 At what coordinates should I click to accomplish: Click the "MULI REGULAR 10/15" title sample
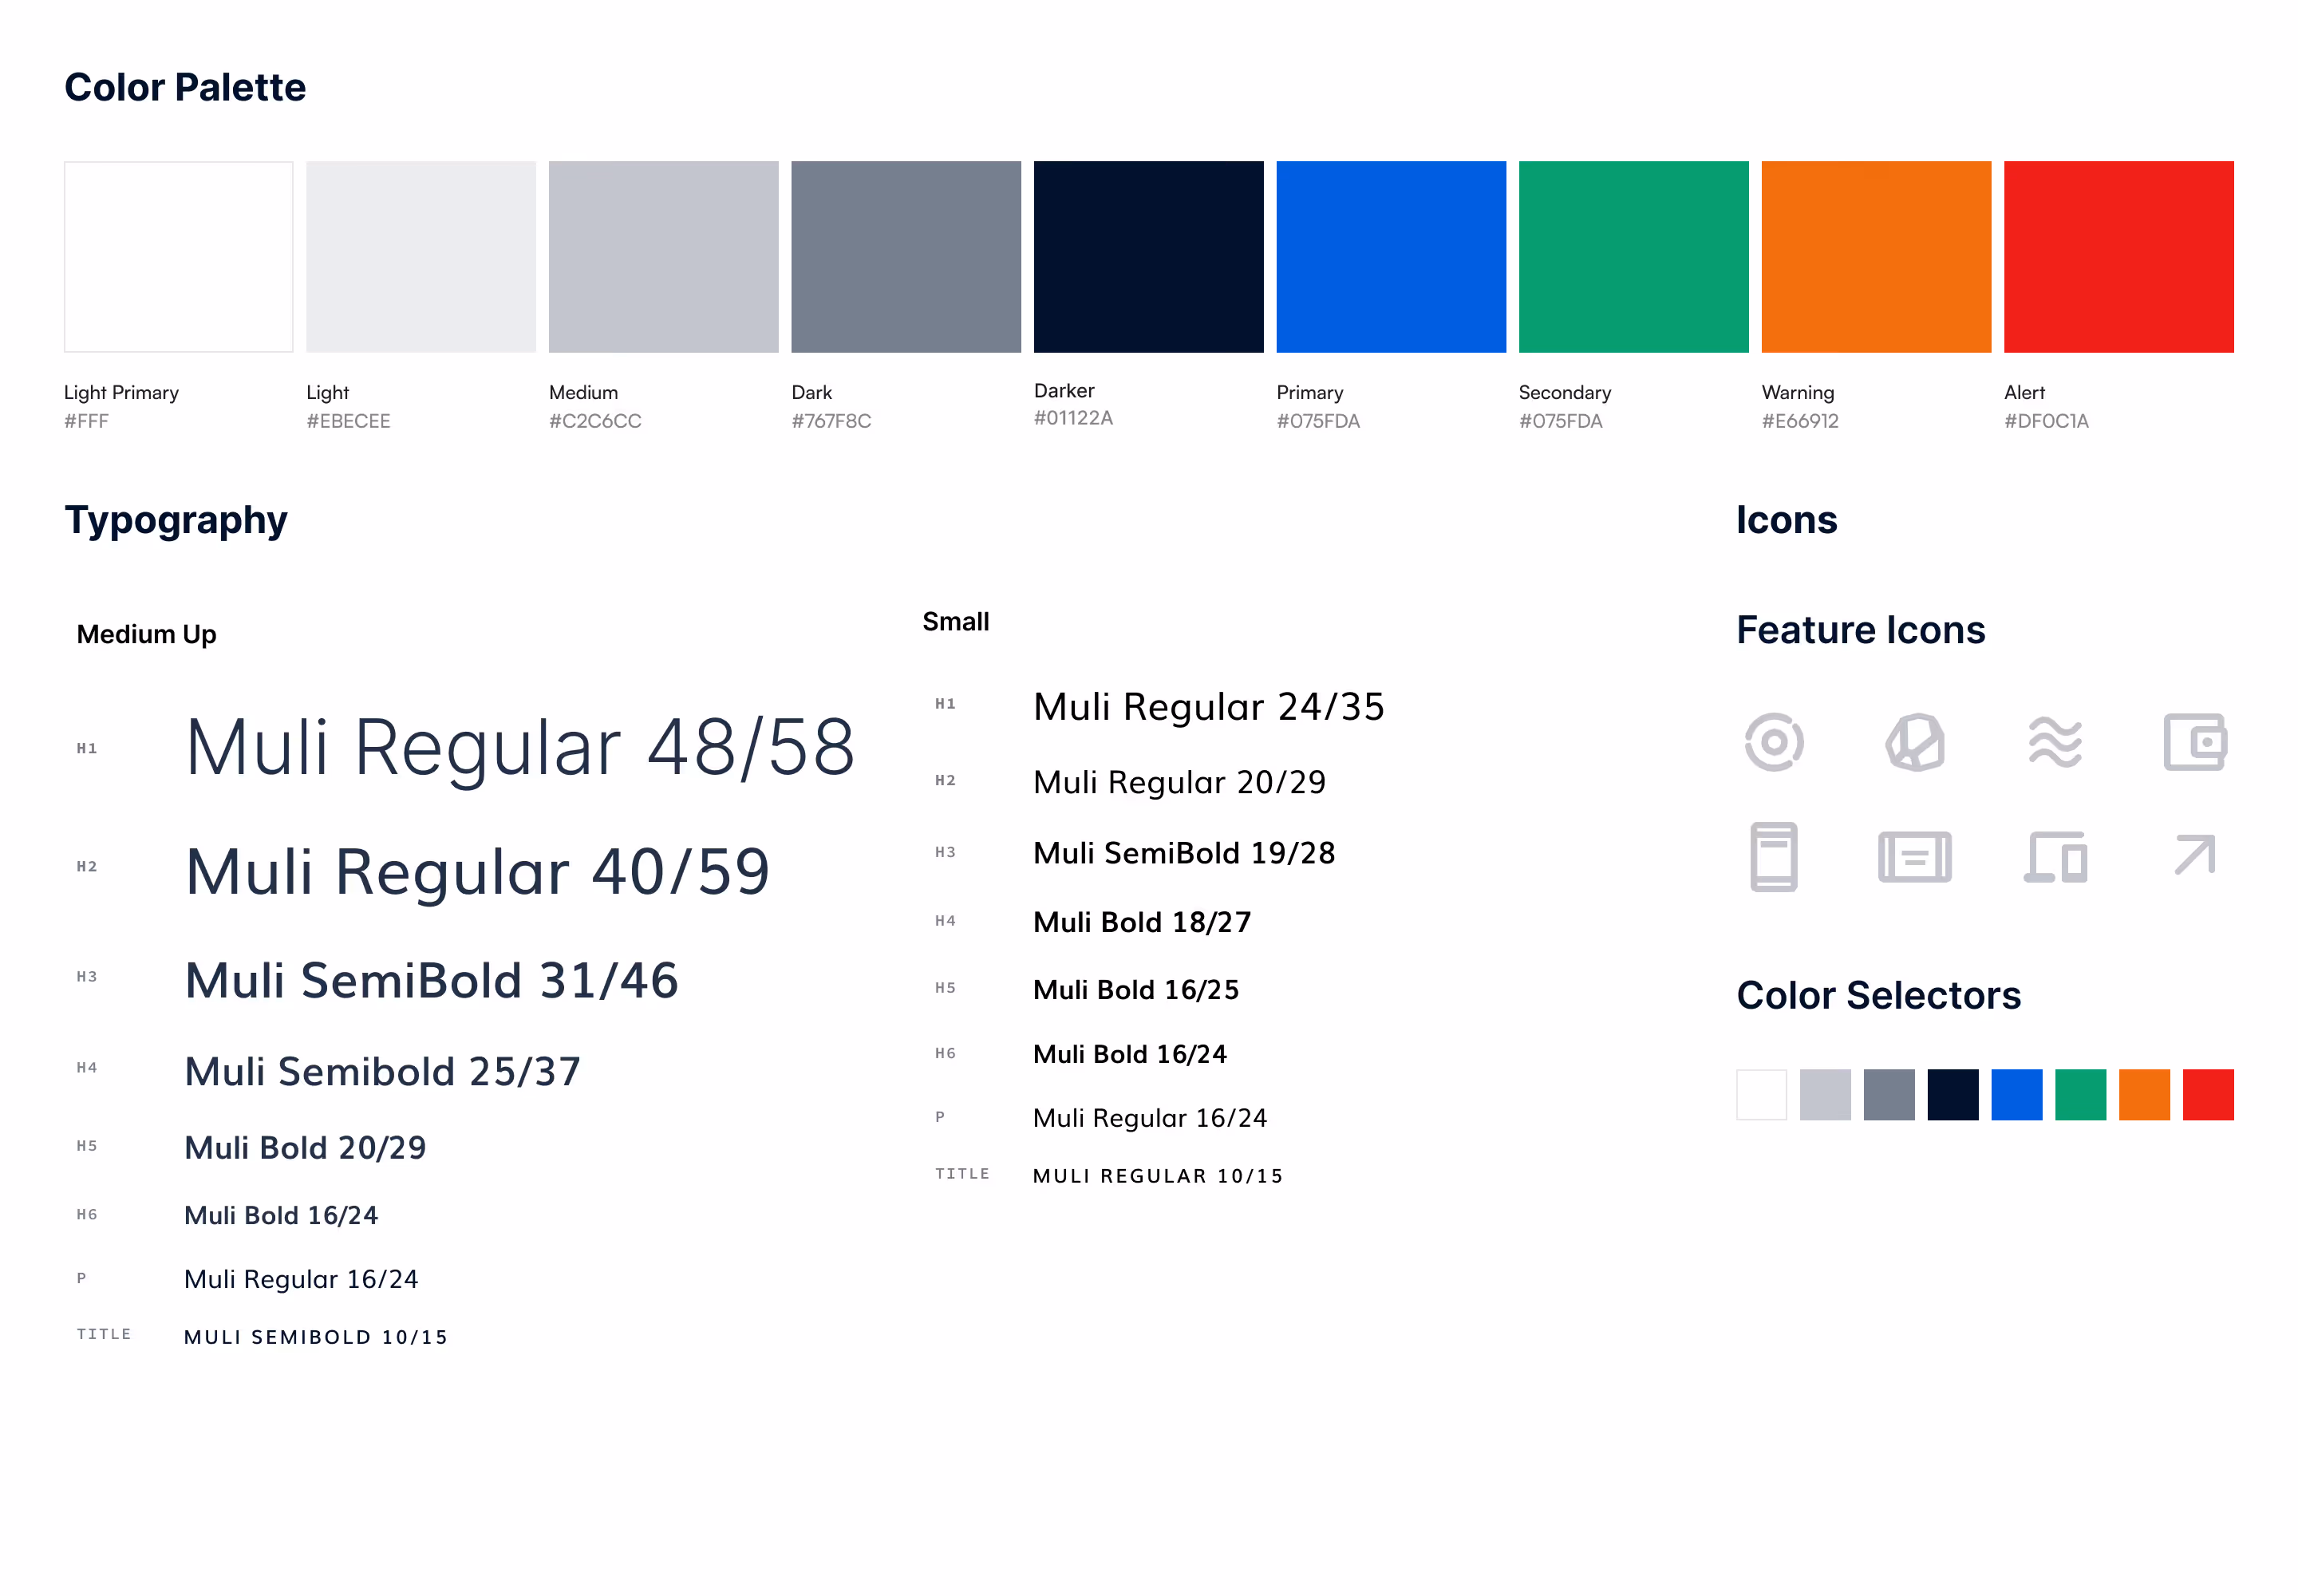[1158, 1176]
